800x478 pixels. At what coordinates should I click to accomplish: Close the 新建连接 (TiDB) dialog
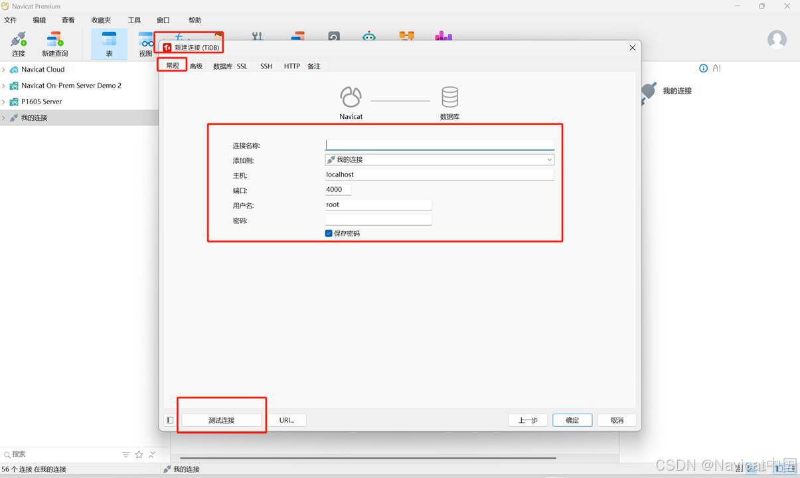632,48
